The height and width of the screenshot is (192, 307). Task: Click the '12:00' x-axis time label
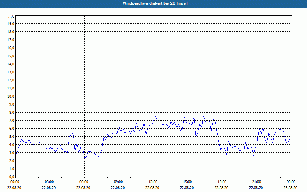[152, 182]
